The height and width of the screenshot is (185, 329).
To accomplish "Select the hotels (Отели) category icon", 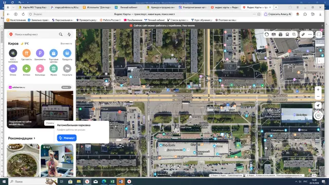I will tap(13, 68).
